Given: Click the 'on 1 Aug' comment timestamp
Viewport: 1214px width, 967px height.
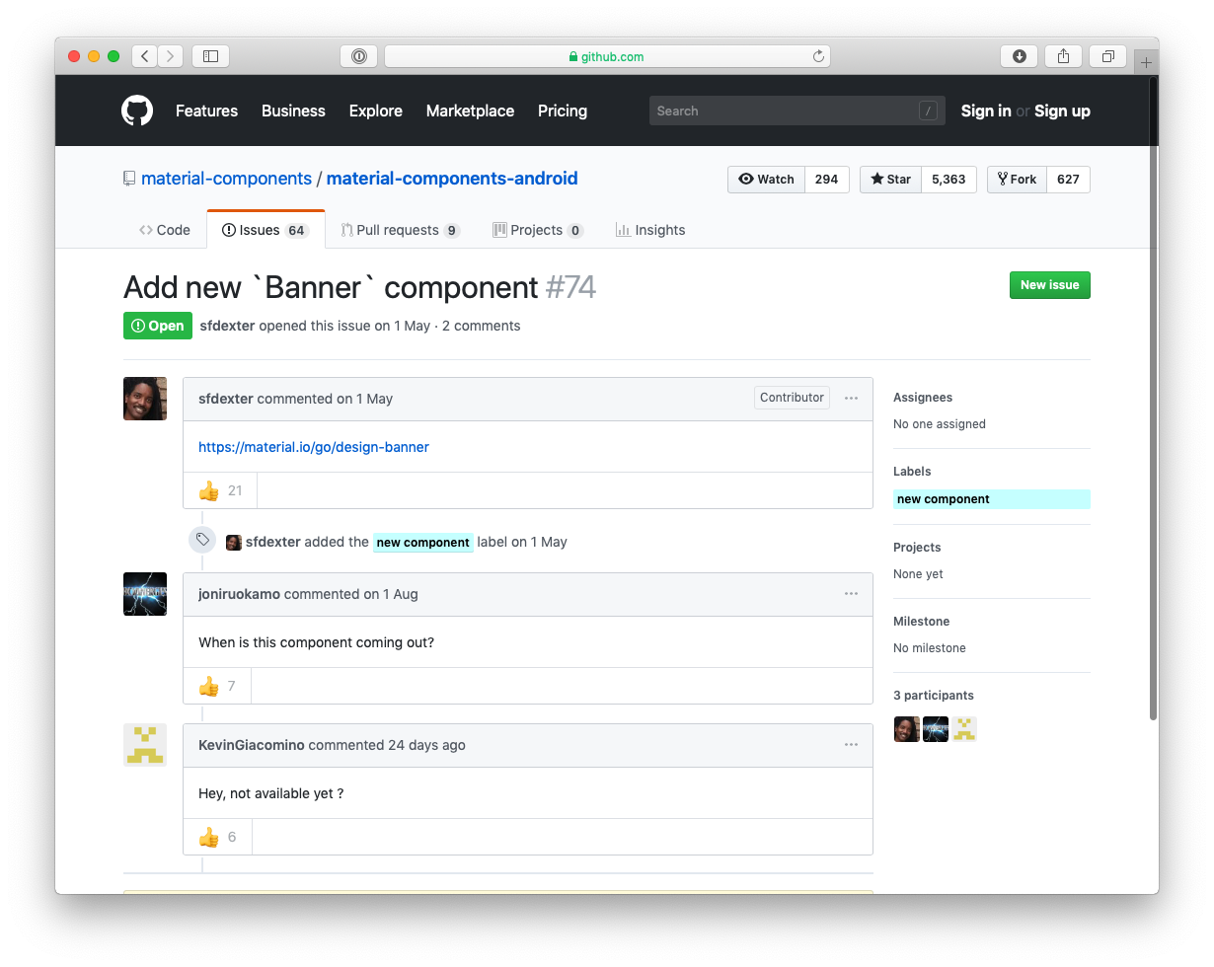Looking at the screenshot, I should pos(391,594).
